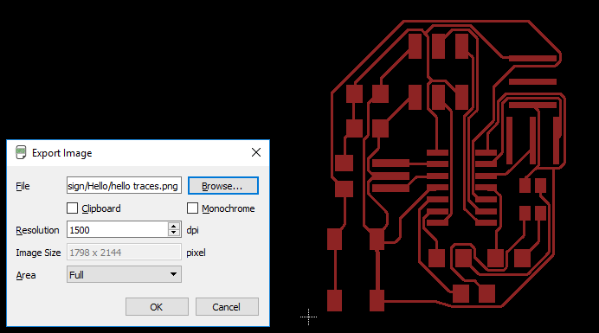This screenshot has width=599, height=333.
Task: Click the File path input field
Action: click(124, 186)
